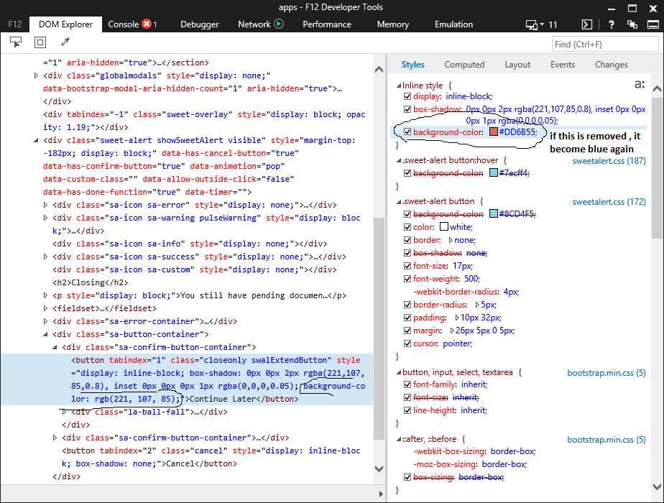Screen dimensions: 664x503
Task: Activate the color picker eyedropper tool
Action: pyautogui.click(x=65, y=42)
